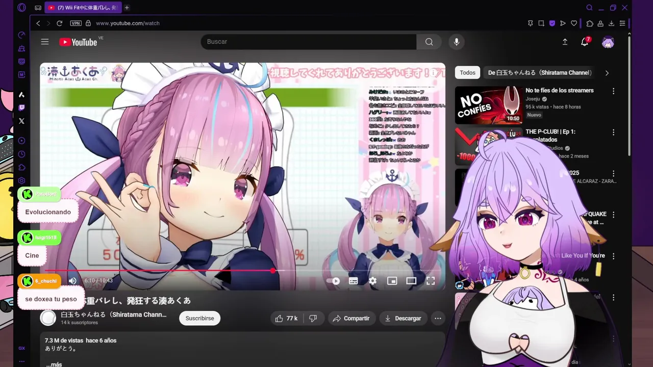Viewport: 653px width, 367px height.
Task: Toggle the VPN badge in address bar
Action: coord(76,23)
